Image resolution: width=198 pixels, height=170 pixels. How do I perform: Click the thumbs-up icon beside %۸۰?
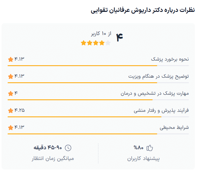pos(150,148)
